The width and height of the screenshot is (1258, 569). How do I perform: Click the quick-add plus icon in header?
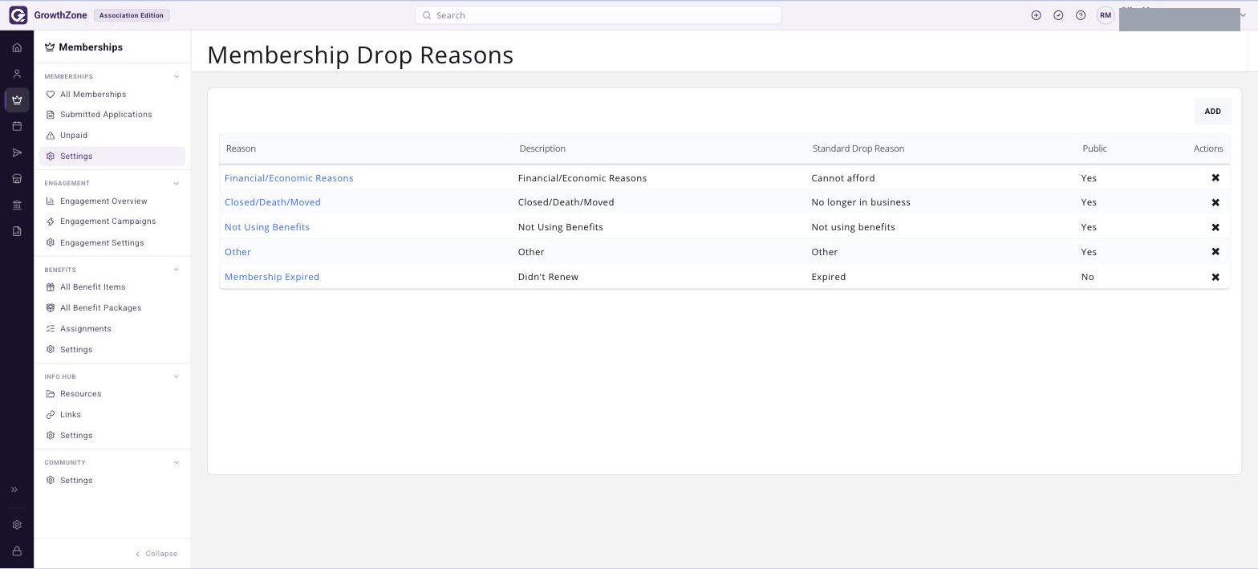tap(1036, 15)
